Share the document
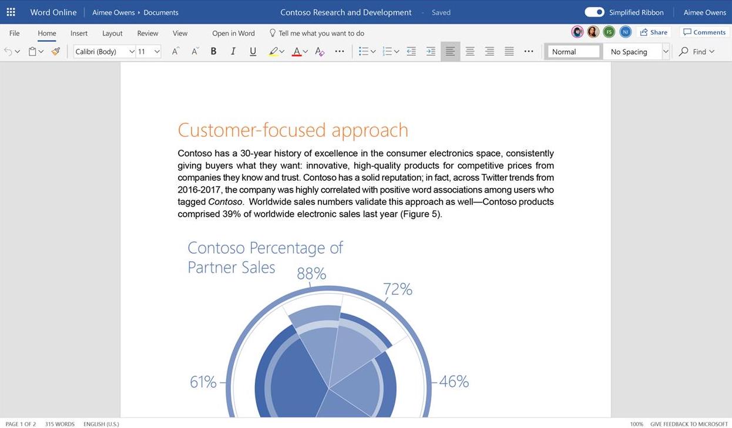The width and height of the screenshot is (732, 428). point(654,32)
